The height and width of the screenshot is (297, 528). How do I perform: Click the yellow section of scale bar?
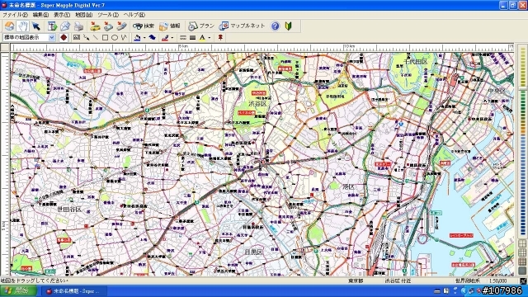522,68
